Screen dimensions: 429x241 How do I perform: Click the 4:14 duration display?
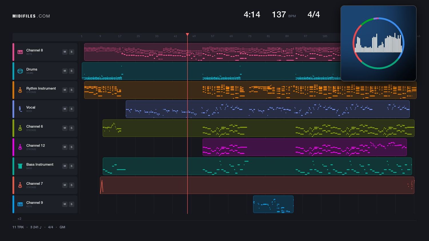coord(252,15)
